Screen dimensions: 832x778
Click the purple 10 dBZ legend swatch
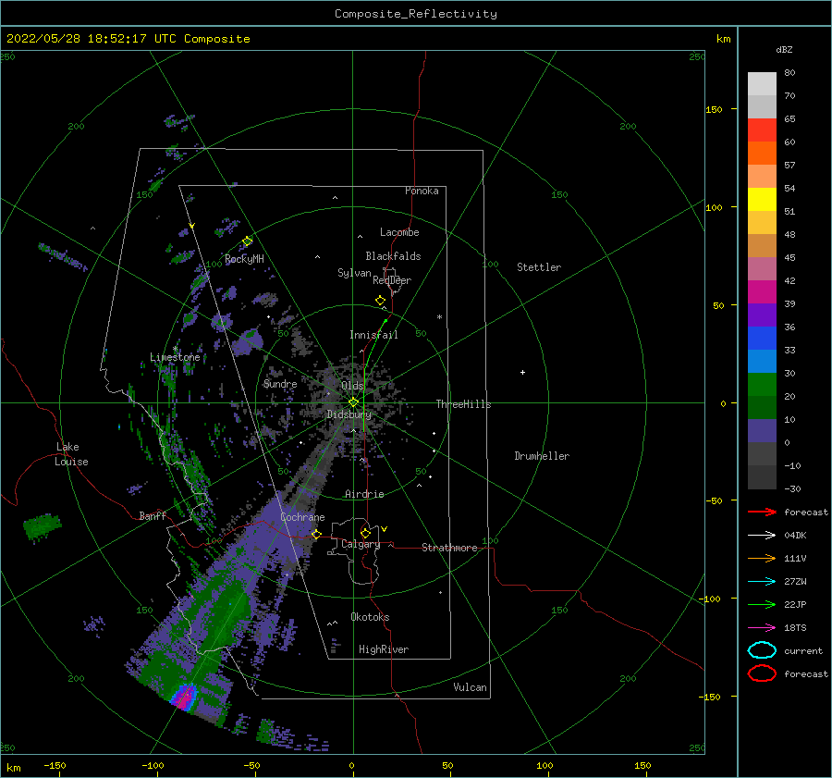762,431
